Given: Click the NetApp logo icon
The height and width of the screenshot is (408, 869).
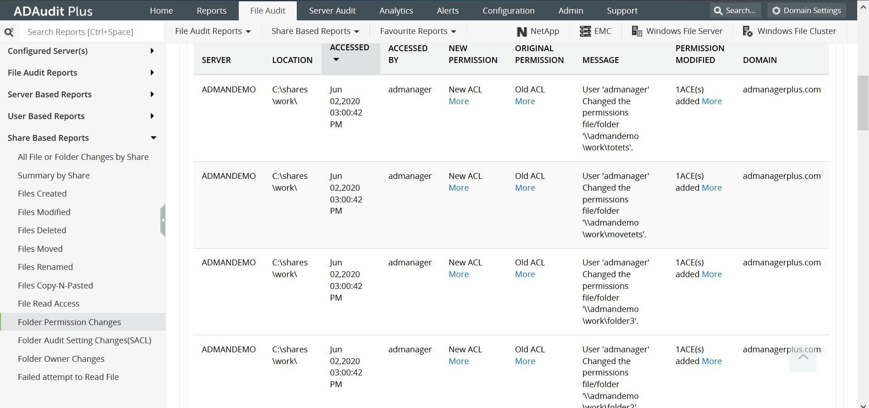Looking at the screenshot, I should 521,32.
